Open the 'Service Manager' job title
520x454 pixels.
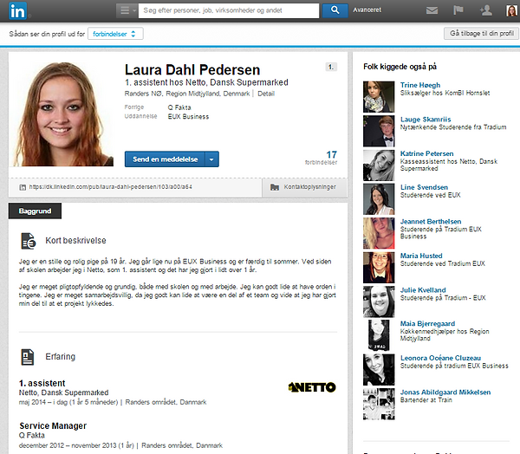pyautogui.click(x=53, y=425)
